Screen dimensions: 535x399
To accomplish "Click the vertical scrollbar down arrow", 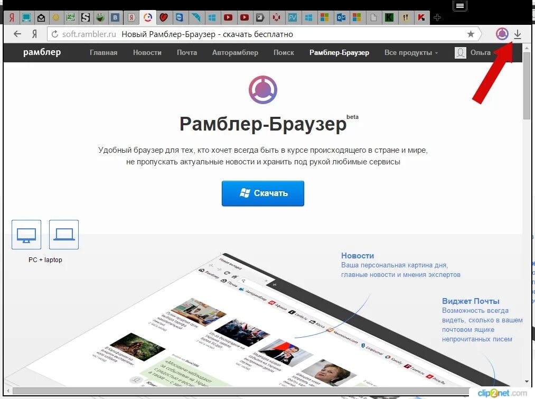I will click(x=527, y=382).
